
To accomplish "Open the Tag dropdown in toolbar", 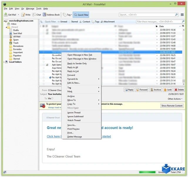I will (67, 15).
